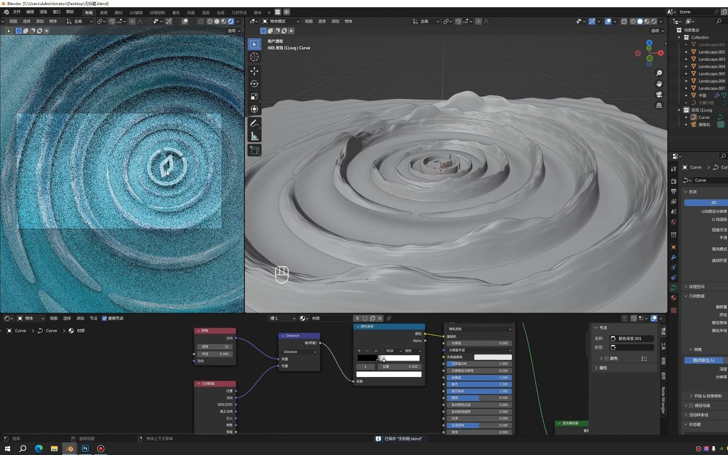Select the box select tool in 3D viewport

coord(254,44)
